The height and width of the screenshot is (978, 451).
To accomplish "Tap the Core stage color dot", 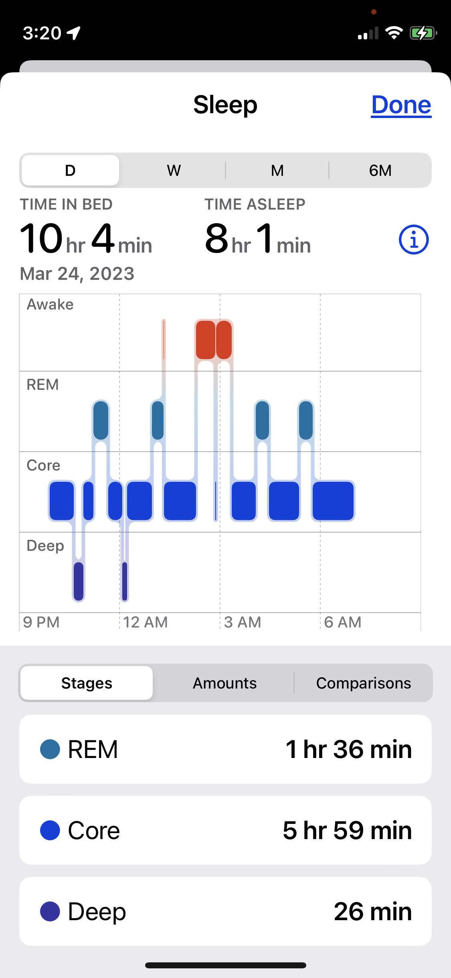I will [50, 830].
